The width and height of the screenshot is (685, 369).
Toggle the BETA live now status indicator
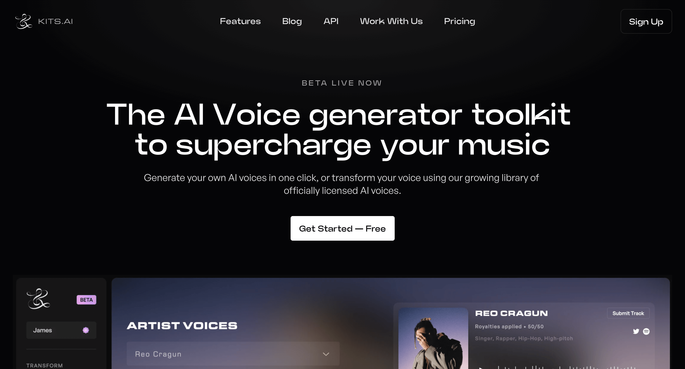[342, 82]
